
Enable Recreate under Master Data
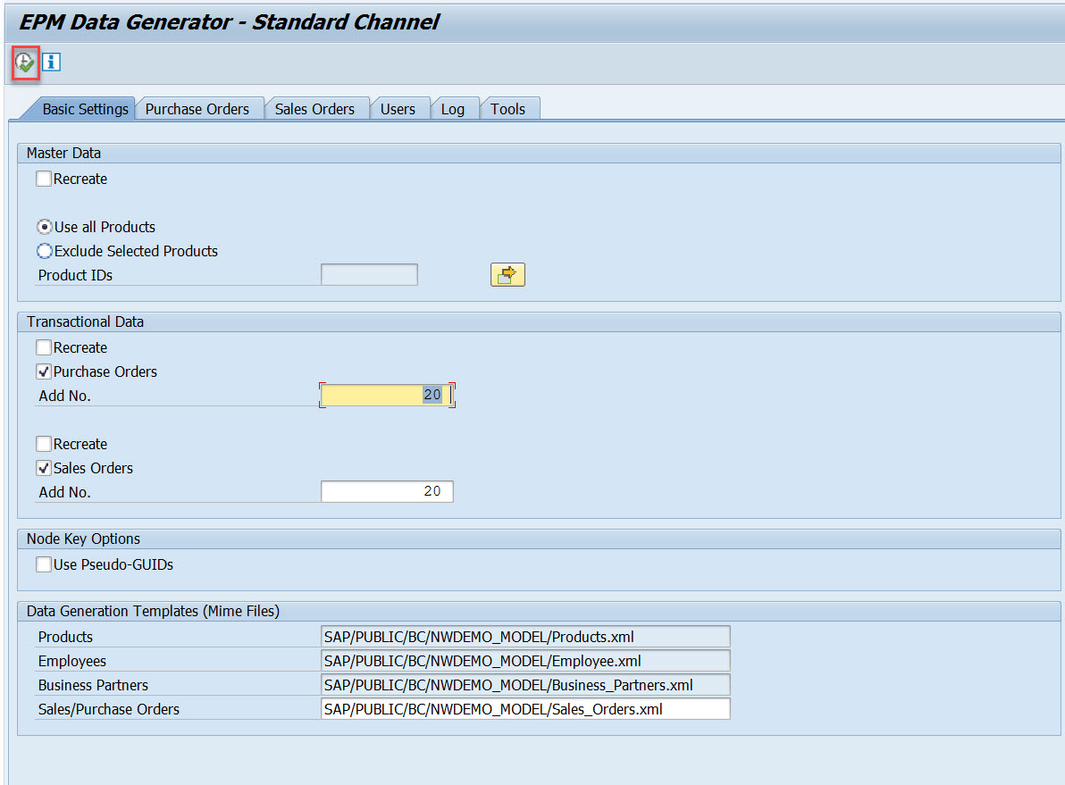43,179
